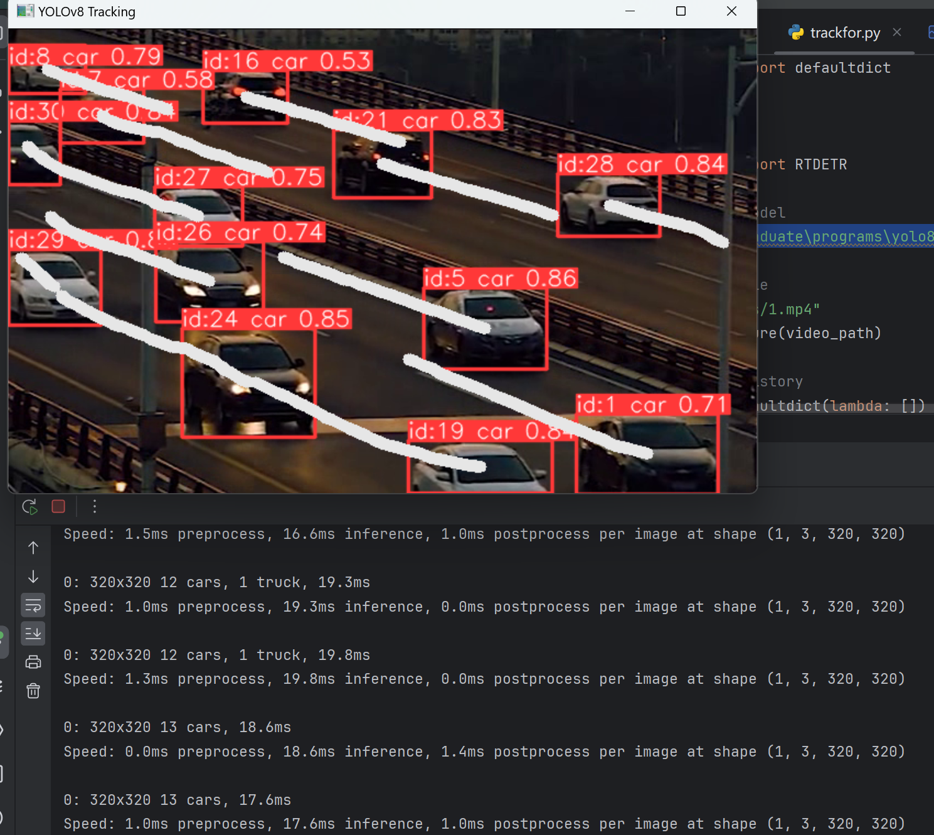Maximize the YOLOv8 Tracking window
Image resolution: width=934 pixels, height=835 pixels.
pyautogui.click(x=681, y=11)
